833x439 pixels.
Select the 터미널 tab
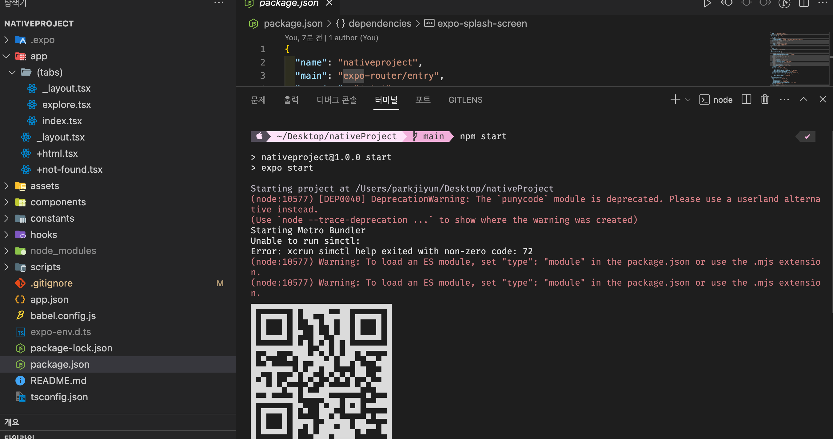coord(386,100)
